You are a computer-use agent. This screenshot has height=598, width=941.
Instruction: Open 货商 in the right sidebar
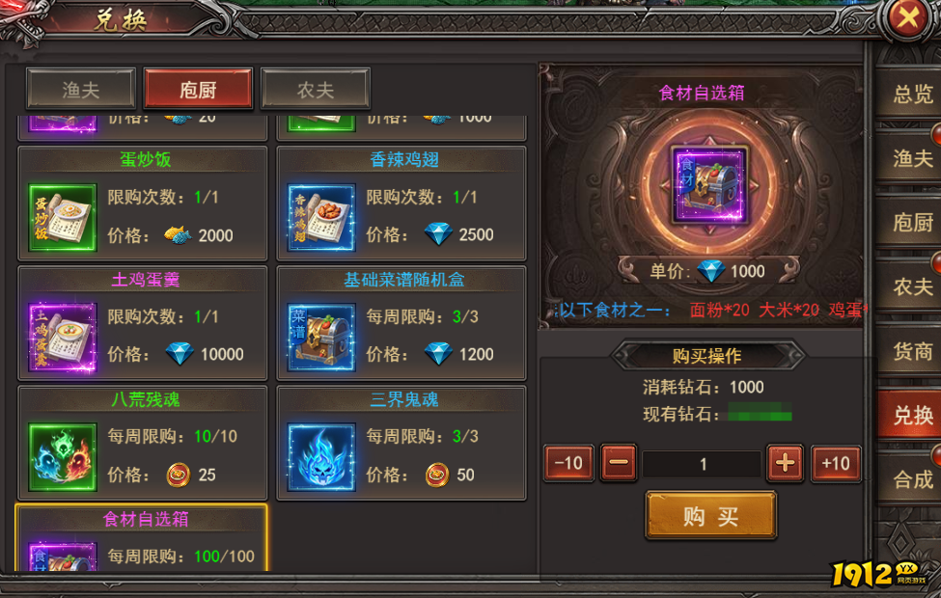912,351
